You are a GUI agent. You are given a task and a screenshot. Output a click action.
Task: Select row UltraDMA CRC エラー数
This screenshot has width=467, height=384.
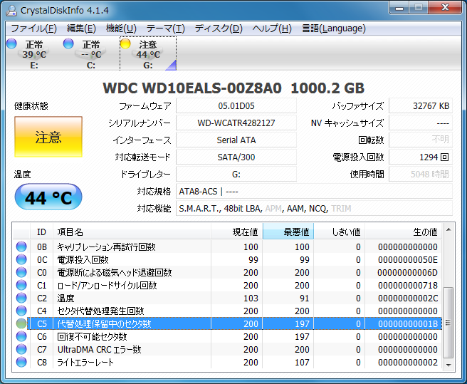click(227, 349)
